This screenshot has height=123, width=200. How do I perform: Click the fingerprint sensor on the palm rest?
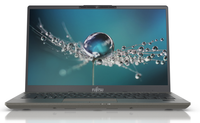(169, 100)
